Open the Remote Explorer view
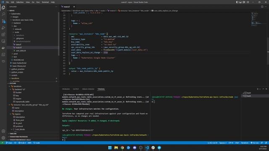 pyautogui.click(x=3, y=41)
